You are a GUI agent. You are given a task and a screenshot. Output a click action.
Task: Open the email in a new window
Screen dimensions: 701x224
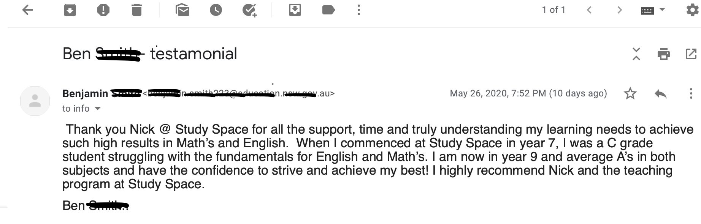coord(691,54)
